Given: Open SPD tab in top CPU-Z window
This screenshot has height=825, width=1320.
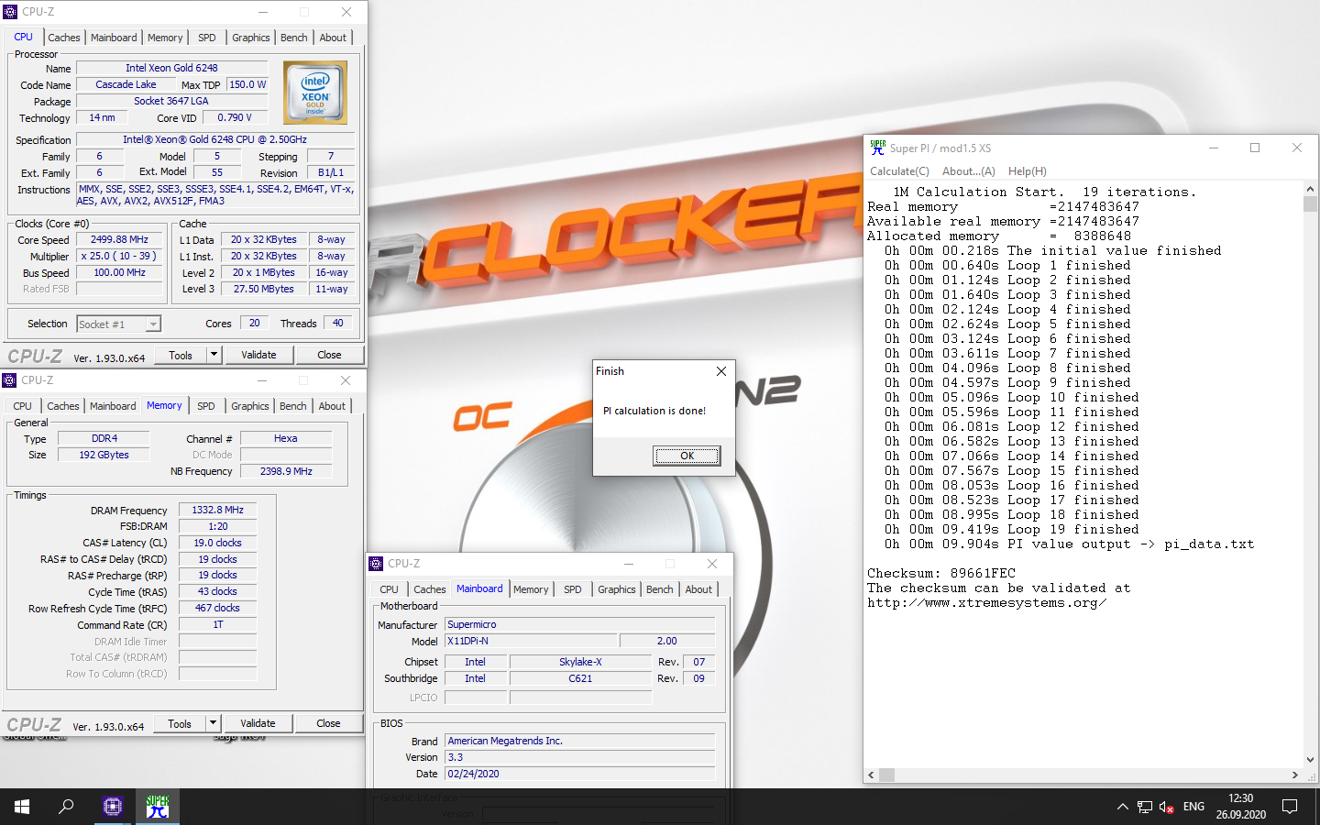Looking at the screenshot, I should 207,38.
